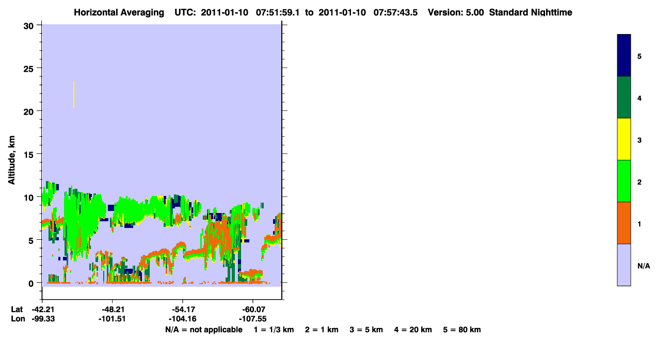Click the 'Lon' row label

pos(18,319)
